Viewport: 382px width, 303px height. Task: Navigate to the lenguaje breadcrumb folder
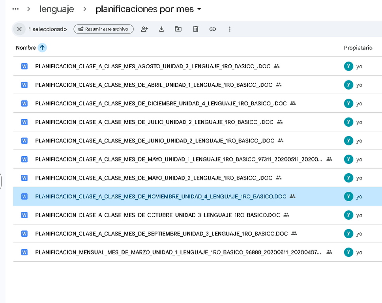pos(56,9)
